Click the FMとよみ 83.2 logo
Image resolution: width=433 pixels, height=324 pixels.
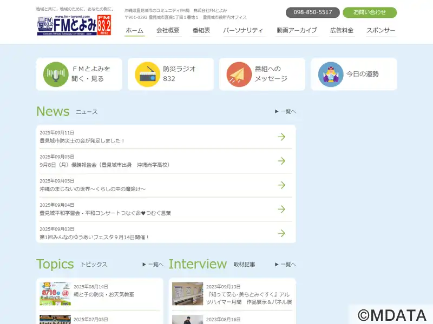pyautogui.click(x=74, y=25)
